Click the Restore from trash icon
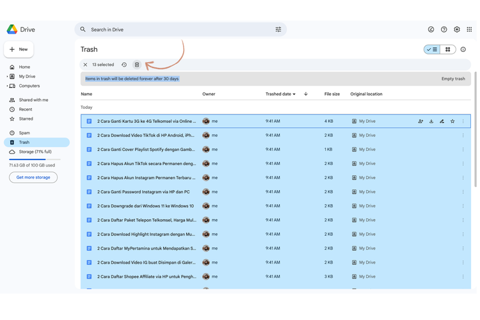Viewport: 480px width, 320px height. [x=124, y=65]
